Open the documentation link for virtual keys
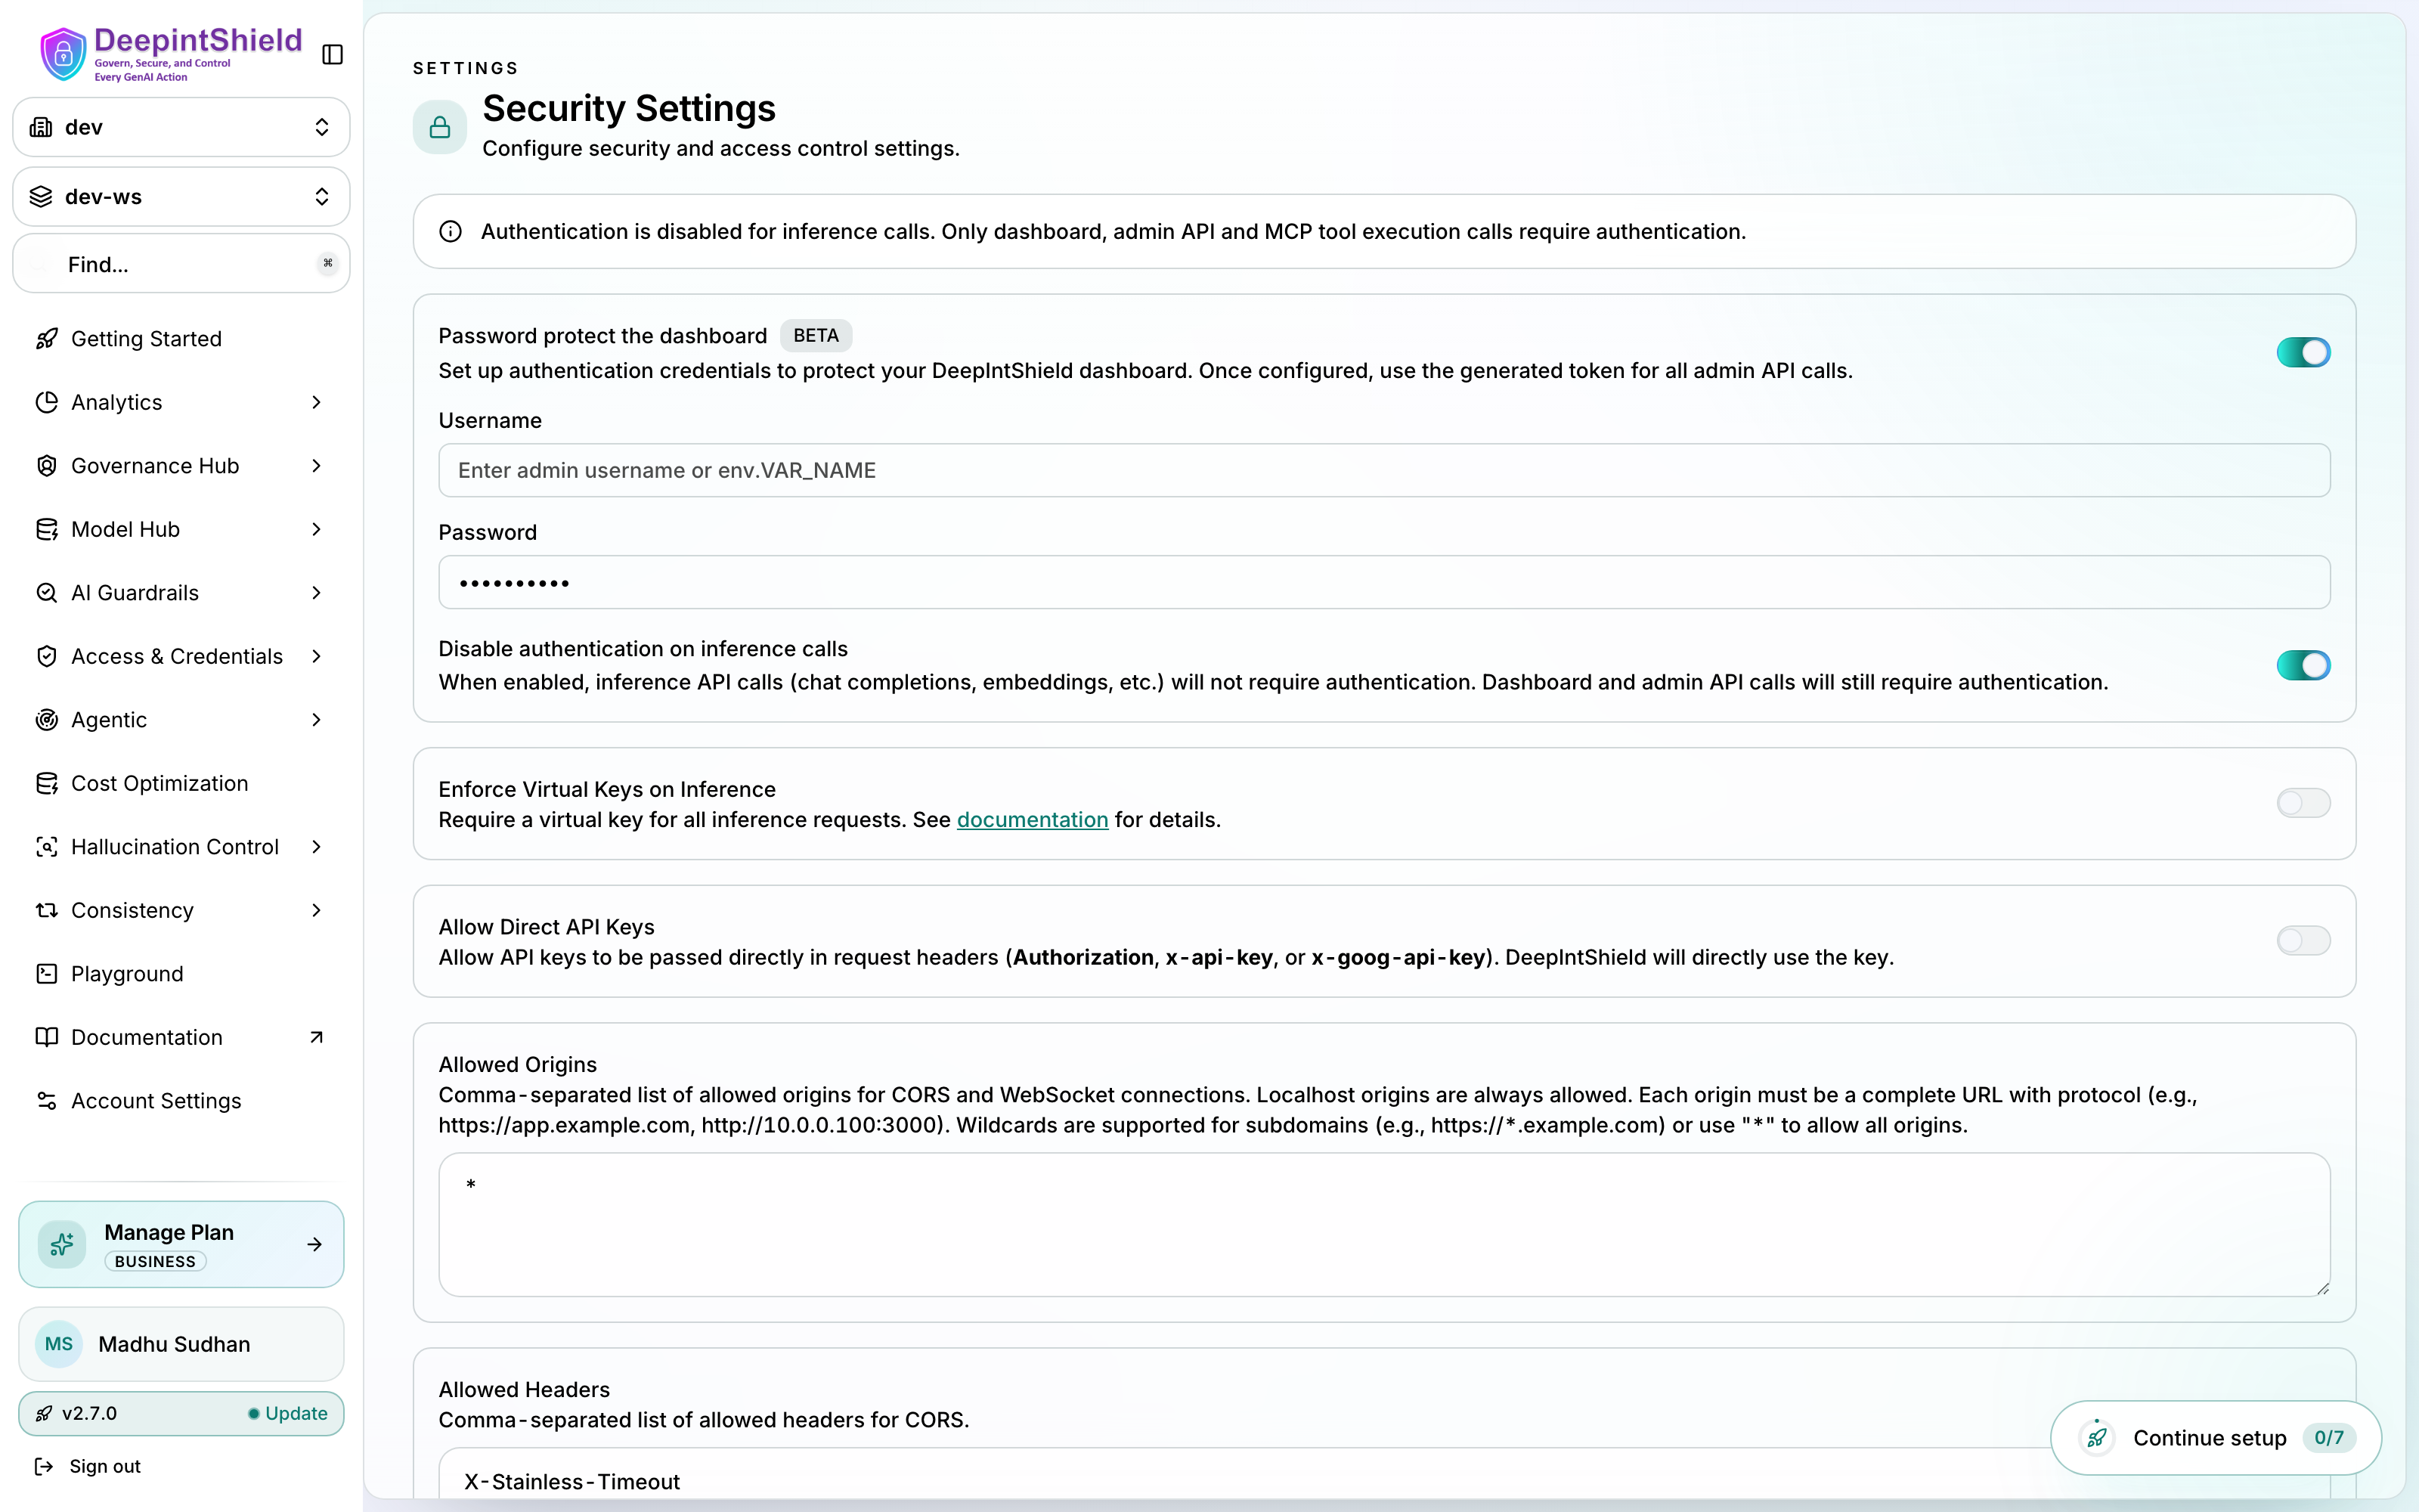This screenshot has width=2419, height=1512. tap(1033, 820)
